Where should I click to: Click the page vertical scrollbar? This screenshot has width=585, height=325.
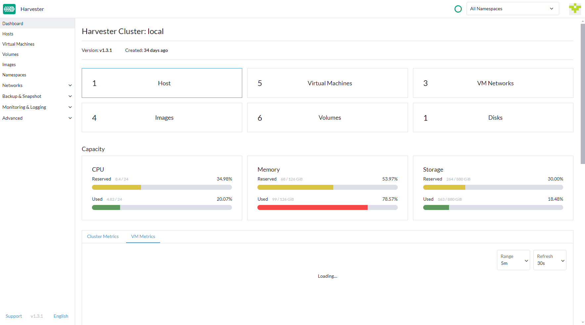pos(583,94)
